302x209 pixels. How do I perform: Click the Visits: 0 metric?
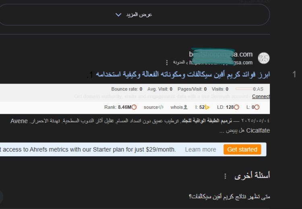(220, 89)
